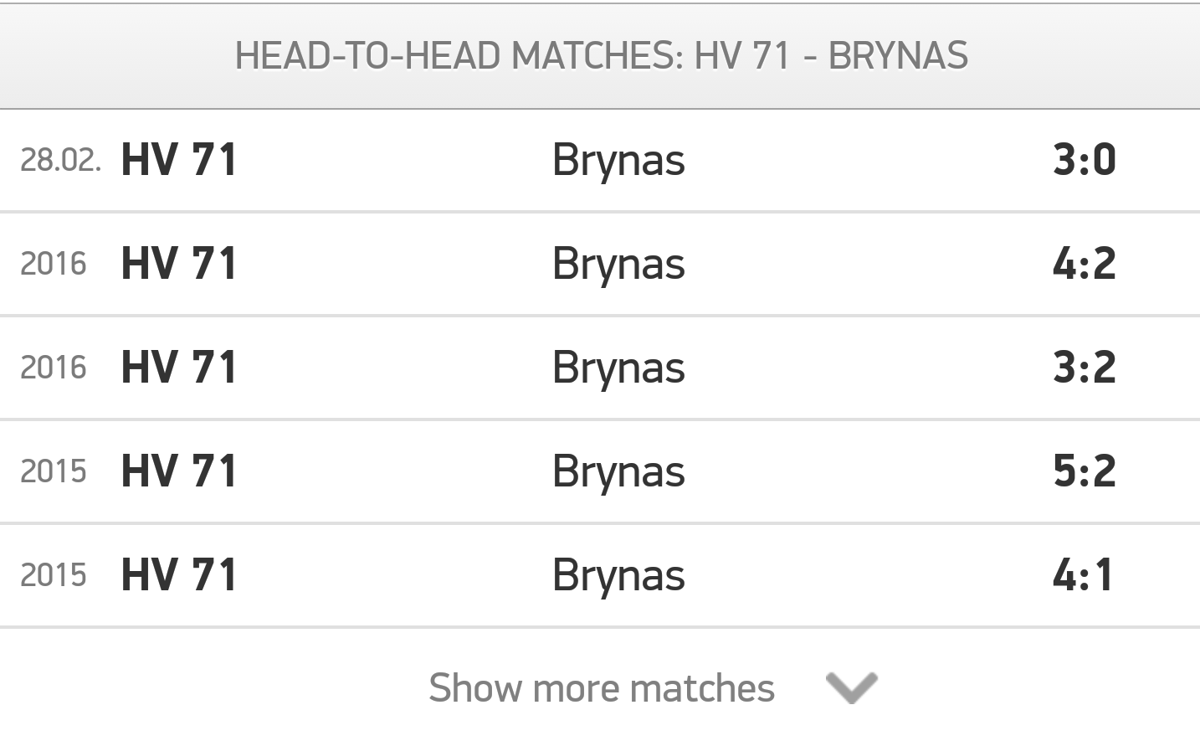Click HV 71 in the 5:2 row

pyautogui.click(x=179, y=471)
